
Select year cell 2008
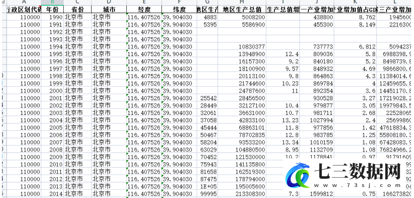pyautogui.click(x=52, y=150)
